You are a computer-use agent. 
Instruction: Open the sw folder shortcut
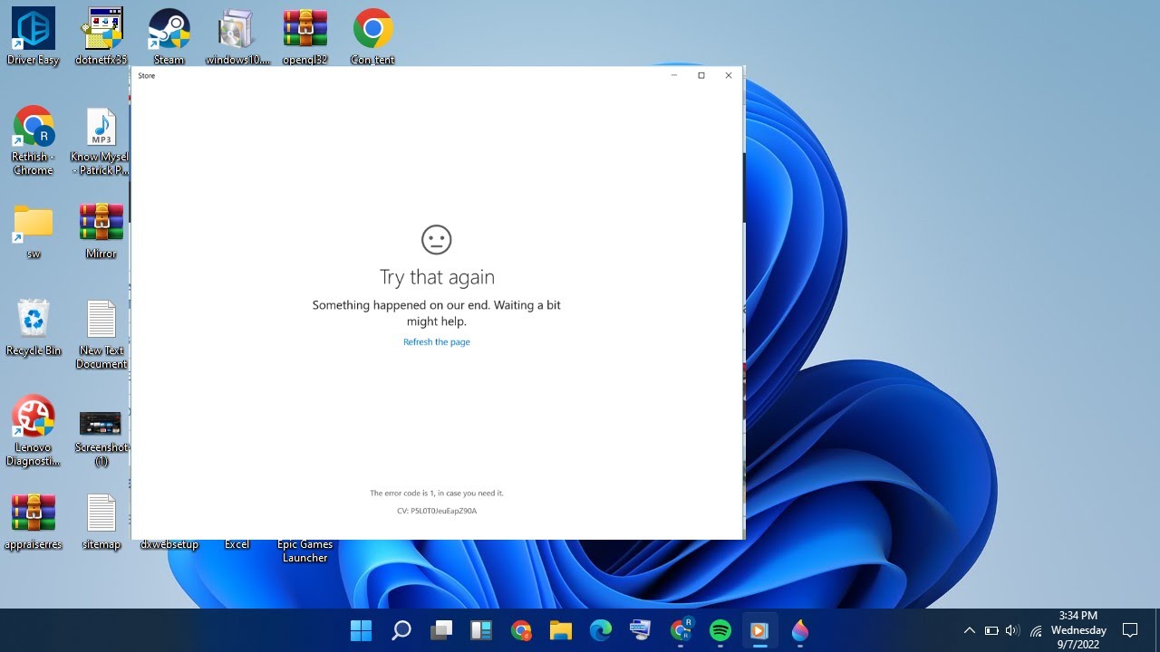click(34, 232)
